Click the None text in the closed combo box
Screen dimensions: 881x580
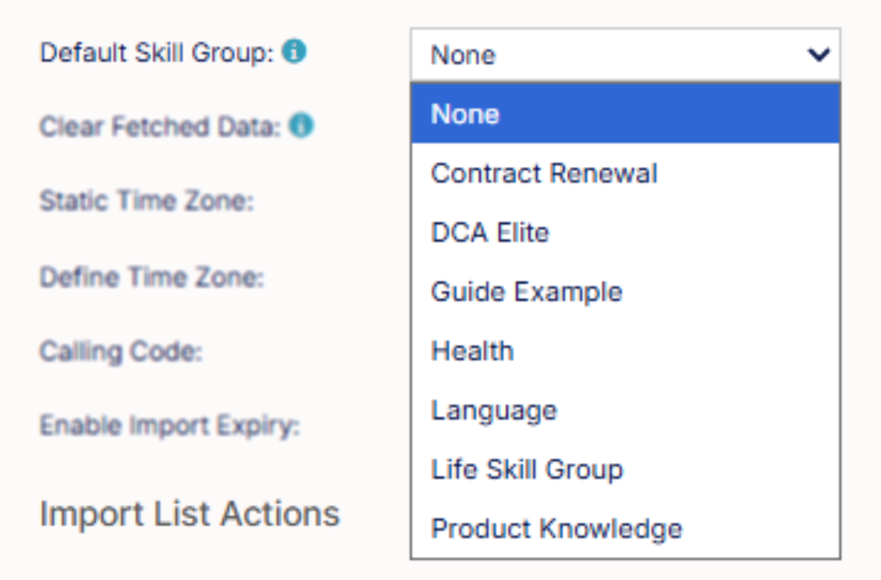pos(463,55)
